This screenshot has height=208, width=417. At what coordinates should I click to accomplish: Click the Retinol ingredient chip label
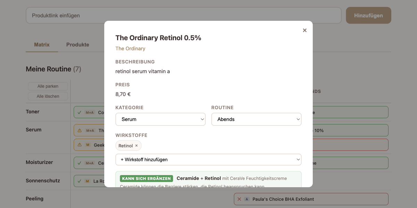[x=125, y=146]
